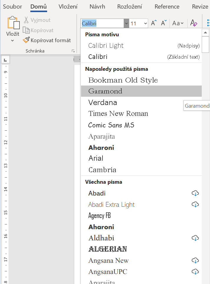The width and height of the screenshot is (210, 284).
Task: Download Angsana New via cloud icon
Action: (195, 260)
